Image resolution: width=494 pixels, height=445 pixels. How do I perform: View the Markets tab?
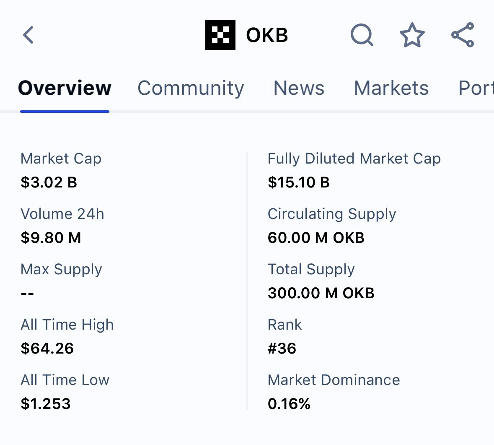pyautogui.click(x=391, y=88)
